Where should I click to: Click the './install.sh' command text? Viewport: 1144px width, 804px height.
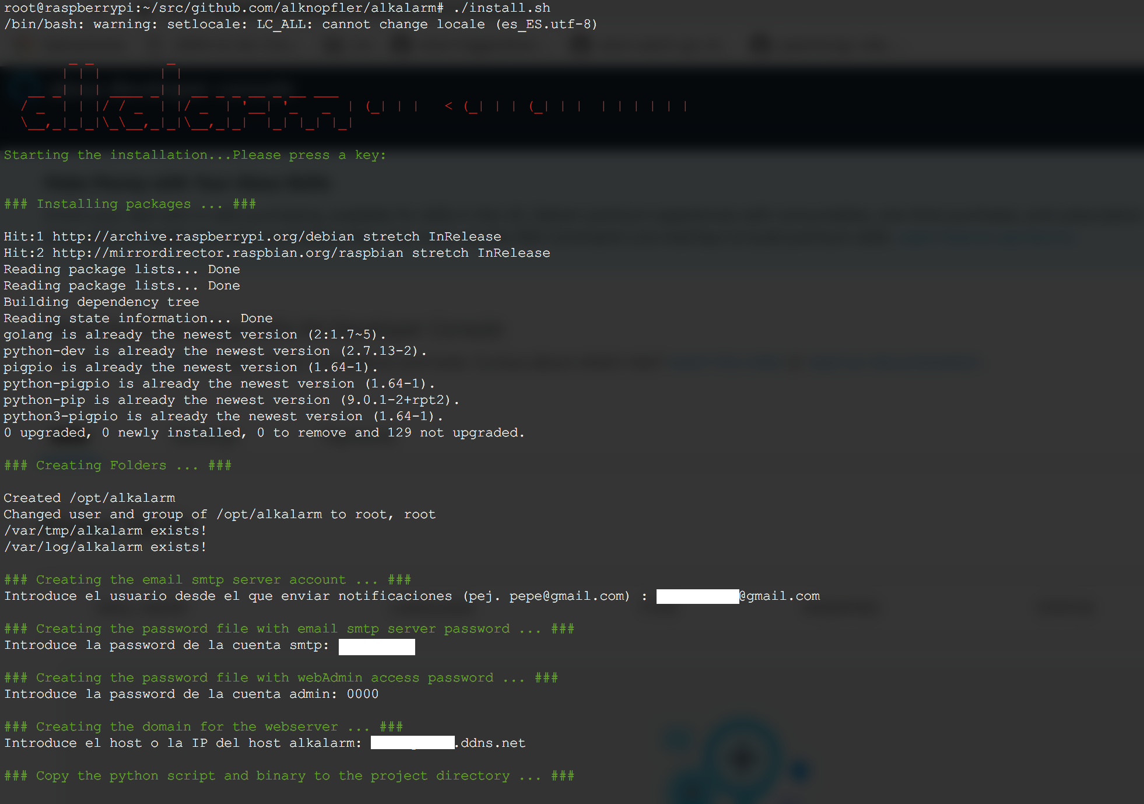pyautogui.click(x=502, y=8)
